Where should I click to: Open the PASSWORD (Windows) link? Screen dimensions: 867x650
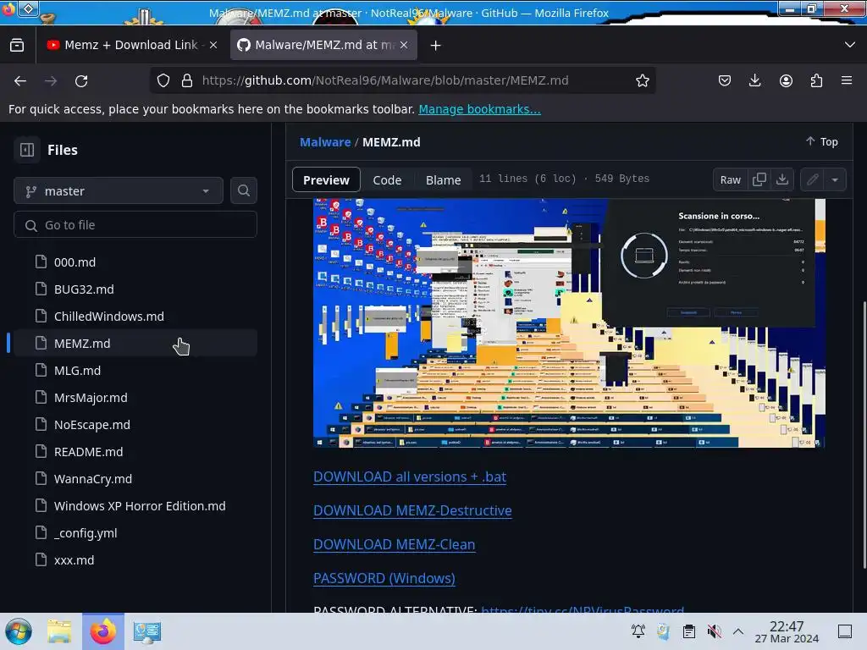pos(384,577)
